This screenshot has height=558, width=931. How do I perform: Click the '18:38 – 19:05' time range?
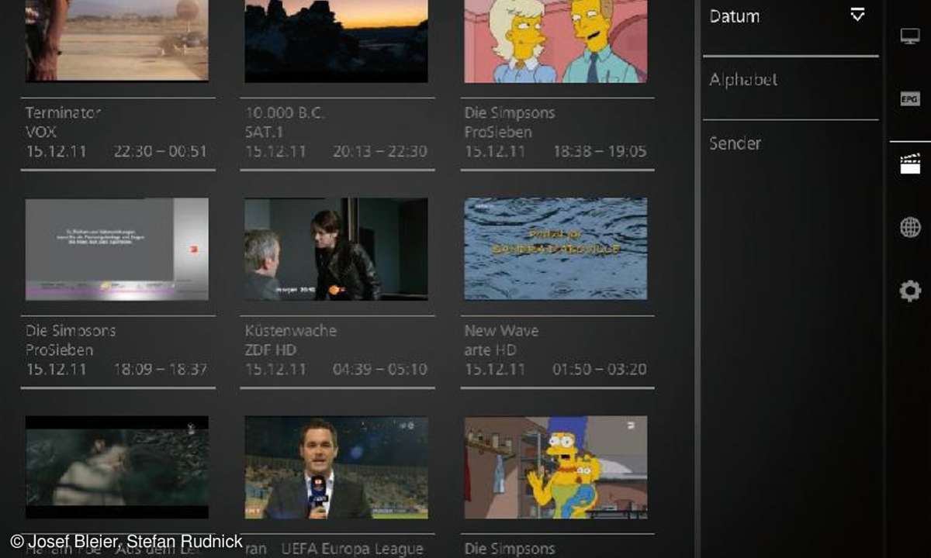[x=600, y=151]
